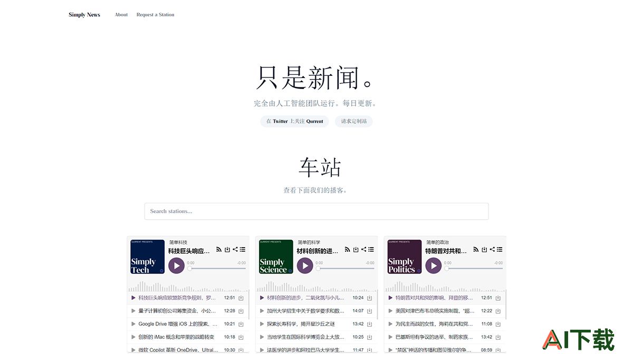633x354 pixels.
Task: Open the RSS feed icon for Simply Science
Action: click(x=348, y=250)
